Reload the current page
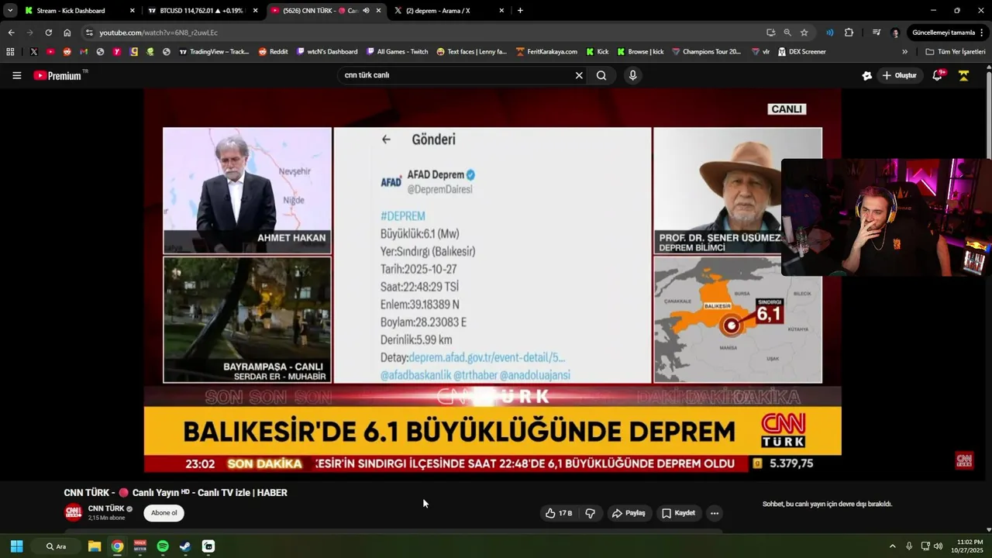 (x=48, y=33)
